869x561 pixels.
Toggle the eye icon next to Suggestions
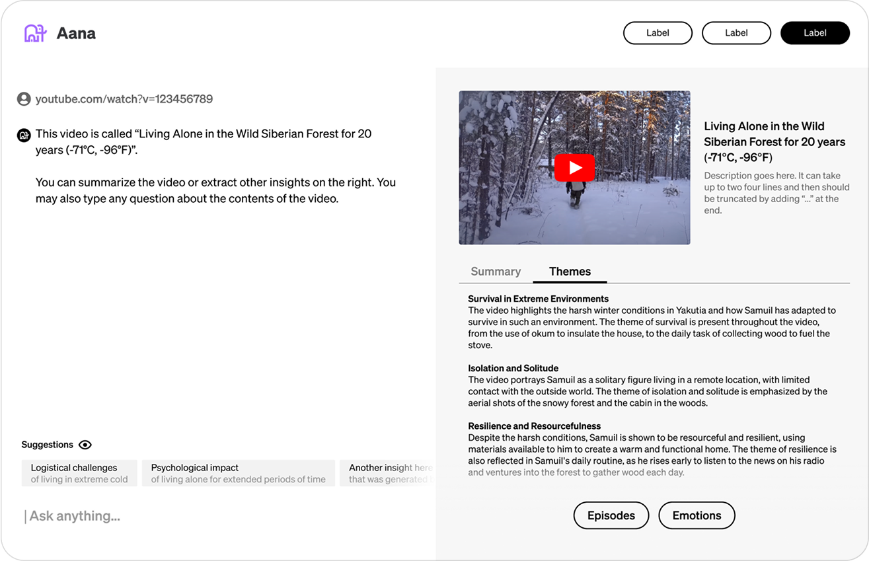pos(85,445)
